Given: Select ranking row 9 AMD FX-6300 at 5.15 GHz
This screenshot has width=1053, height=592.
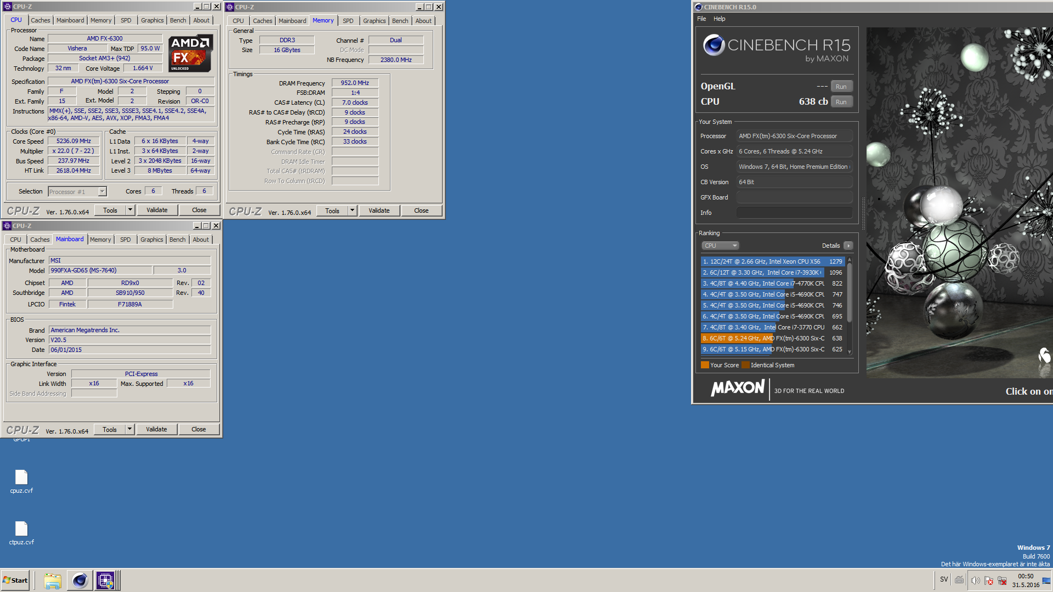Looking at the screenshot, I should point(773,349).
